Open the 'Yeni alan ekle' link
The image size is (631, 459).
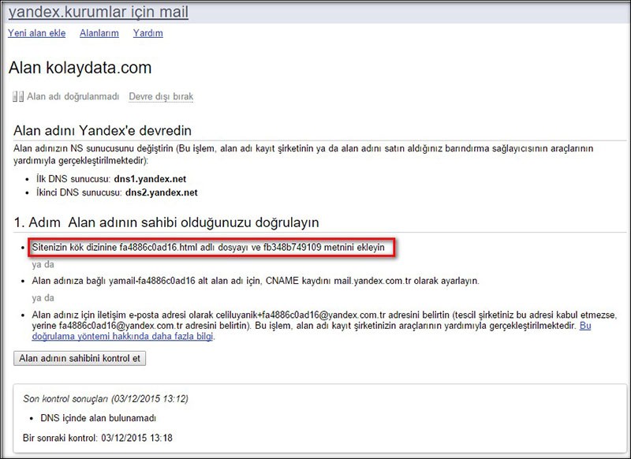tap(36, 33)
